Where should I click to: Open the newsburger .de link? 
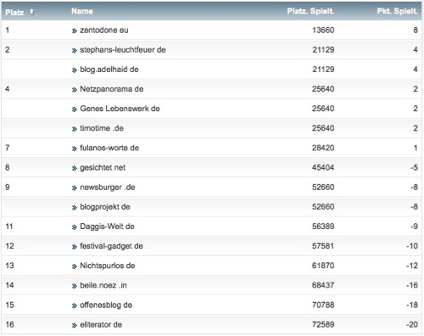108,188
